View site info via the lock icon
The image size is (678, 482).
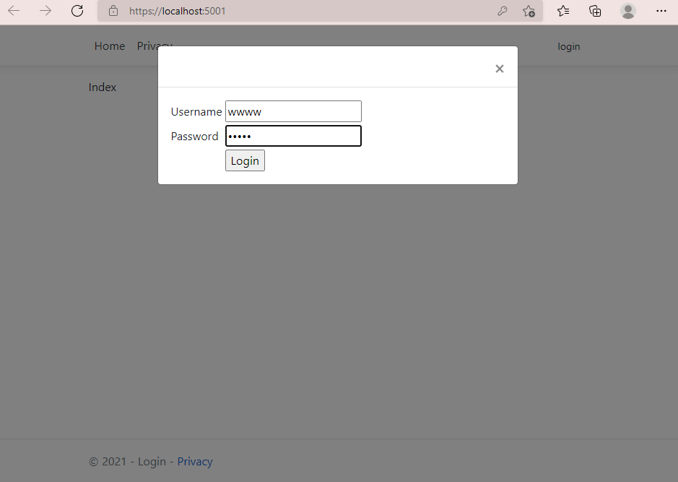113,11
